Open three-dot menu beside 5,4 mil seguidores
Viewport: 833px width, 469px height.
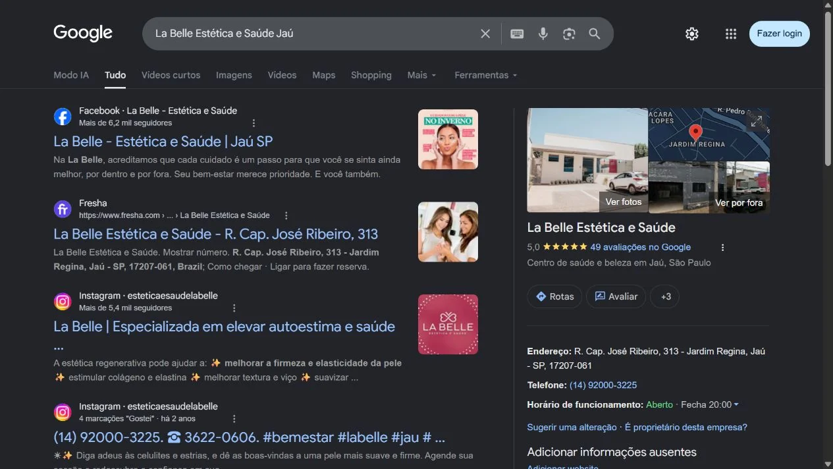234,308
